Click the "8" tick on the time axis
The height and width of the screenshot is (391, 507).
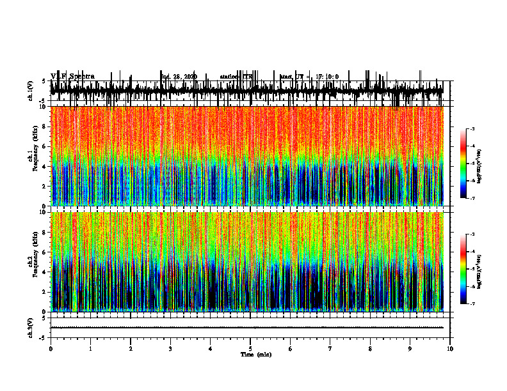(x=370, y=349)
